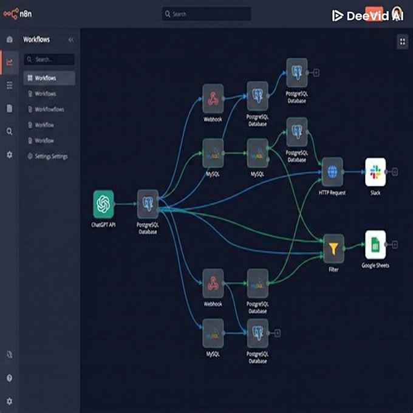
Task: Open the Workflowflows entry in sidebar
Action: pos(46,109)
